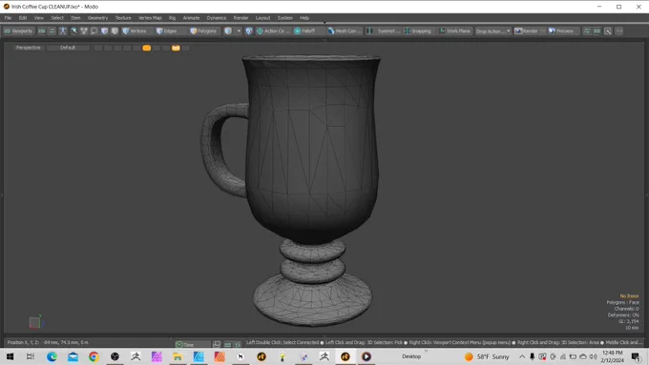Click the layout icon right of Viewports

click(42, 31)
